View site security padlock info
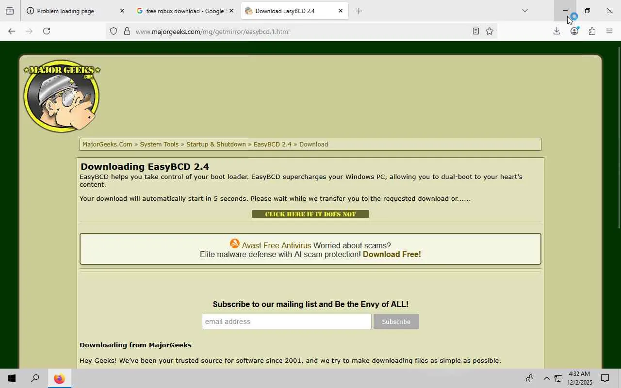 [127, 31]
